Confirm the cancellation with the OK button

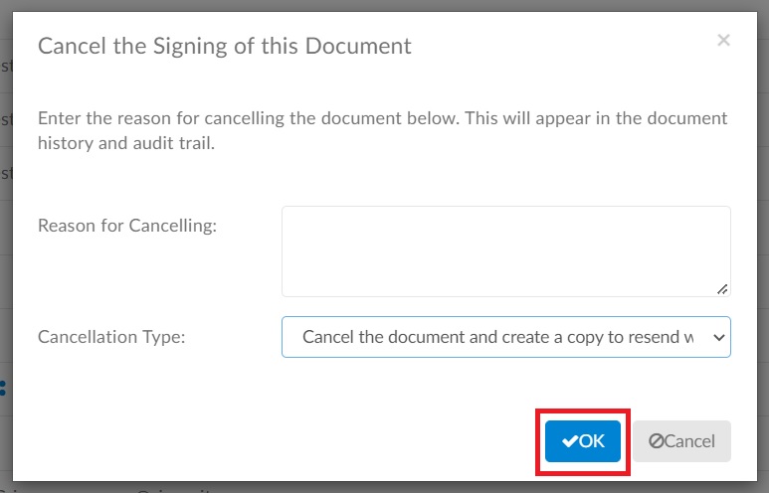[x=583, y=441]
